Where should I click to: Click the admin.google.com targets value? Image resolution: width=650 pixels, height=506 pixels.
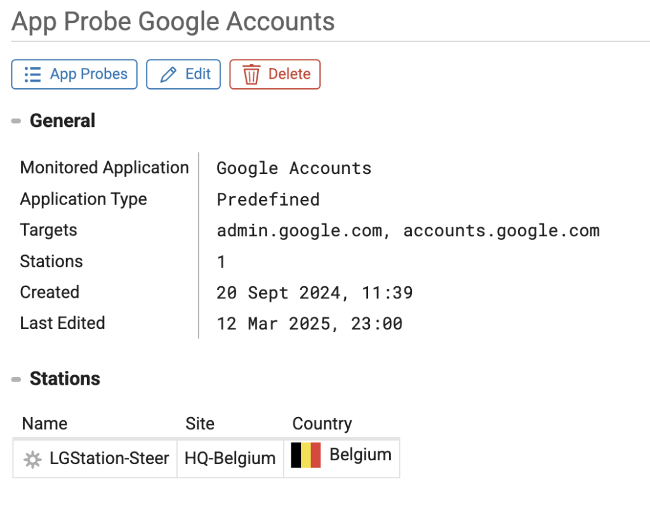(x=300, y=230)
